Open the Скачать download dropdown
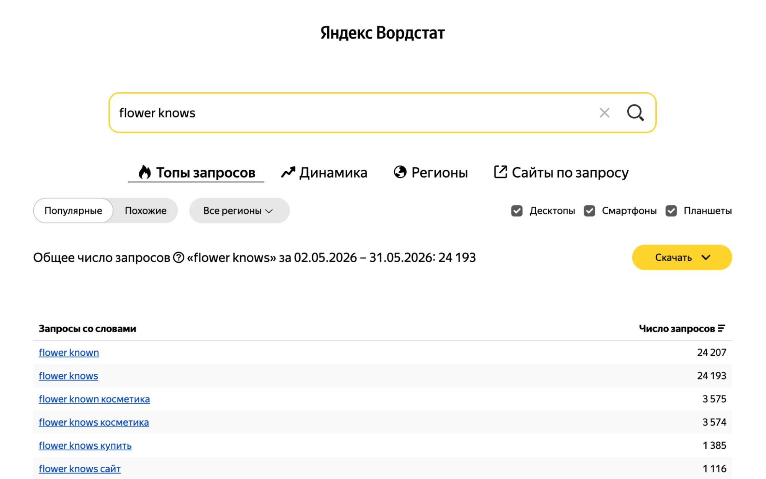The image size is (766, 479). coord(682,257)
